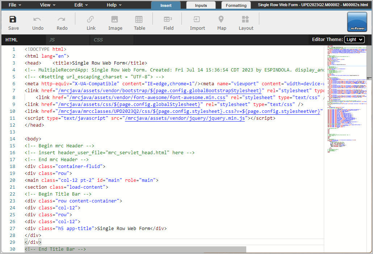Insert a picture with the Image icon
The height and width of the screenshot is (254, 373).
(115, 19)
